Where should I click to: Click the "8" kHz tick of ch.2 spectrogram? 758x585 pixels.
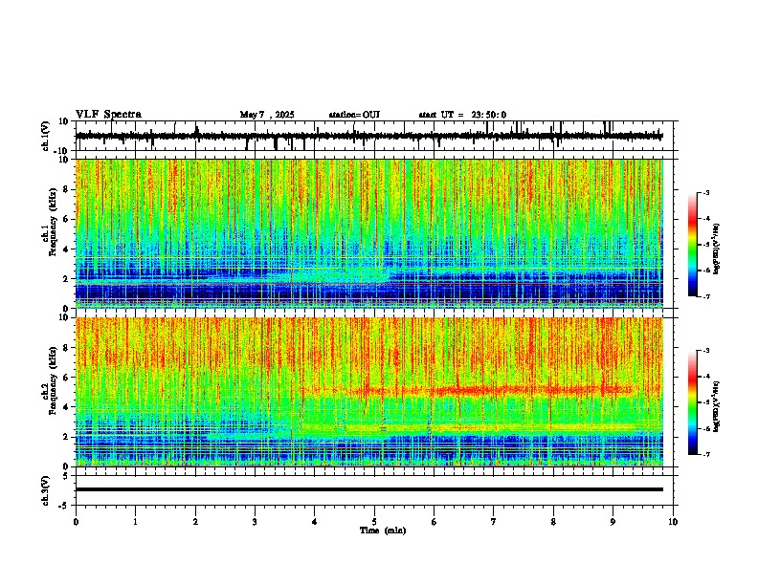tap(66, 348)
